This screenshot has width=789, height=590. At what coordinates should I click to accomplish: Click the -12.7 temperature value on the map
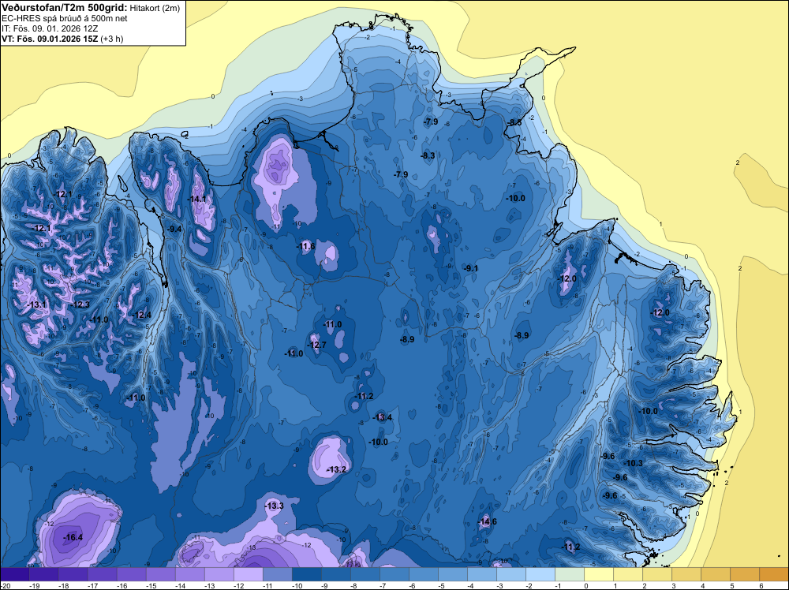point(317,345)
